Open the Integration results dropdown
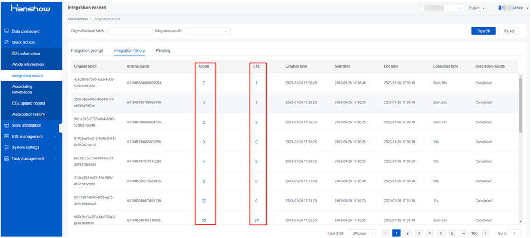This screenshot has width=531, height=238. pos(208,31)
